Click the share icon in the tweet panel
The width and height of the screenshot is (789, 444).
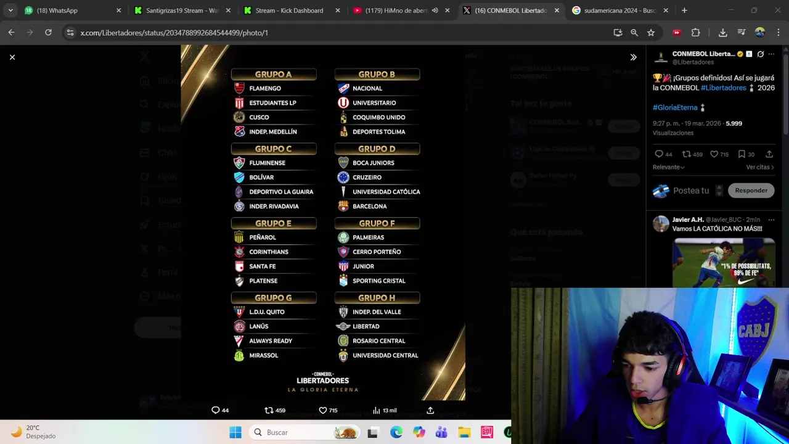[x=769, y=154]
